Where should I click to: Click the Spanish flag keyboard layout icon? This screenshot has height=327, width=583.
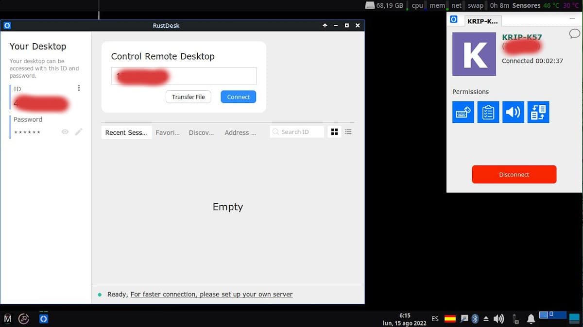pyautogui.click(x=450, y=319)
